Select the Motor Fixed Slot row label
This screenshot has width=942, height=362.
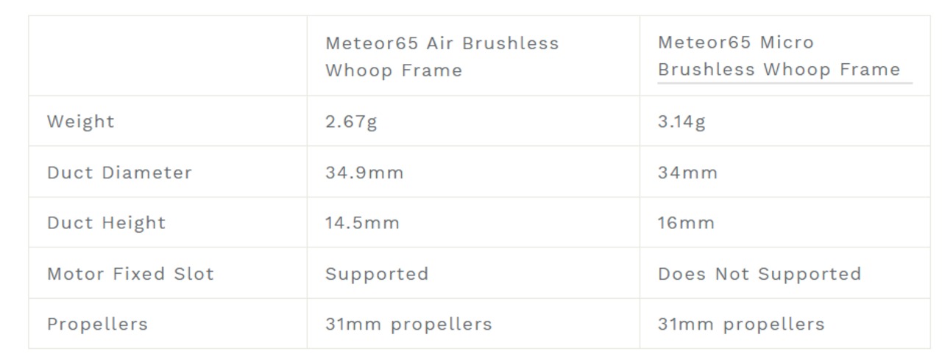click(130, 274)
